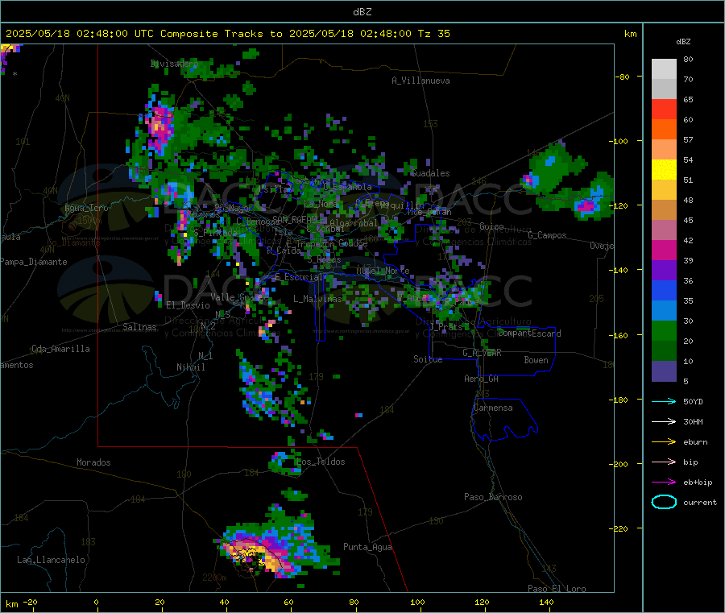The width and height of the screenshot is (725, 613).
Task: Pick the green 20 dBZ color swatch
Action: click(664, 330)
